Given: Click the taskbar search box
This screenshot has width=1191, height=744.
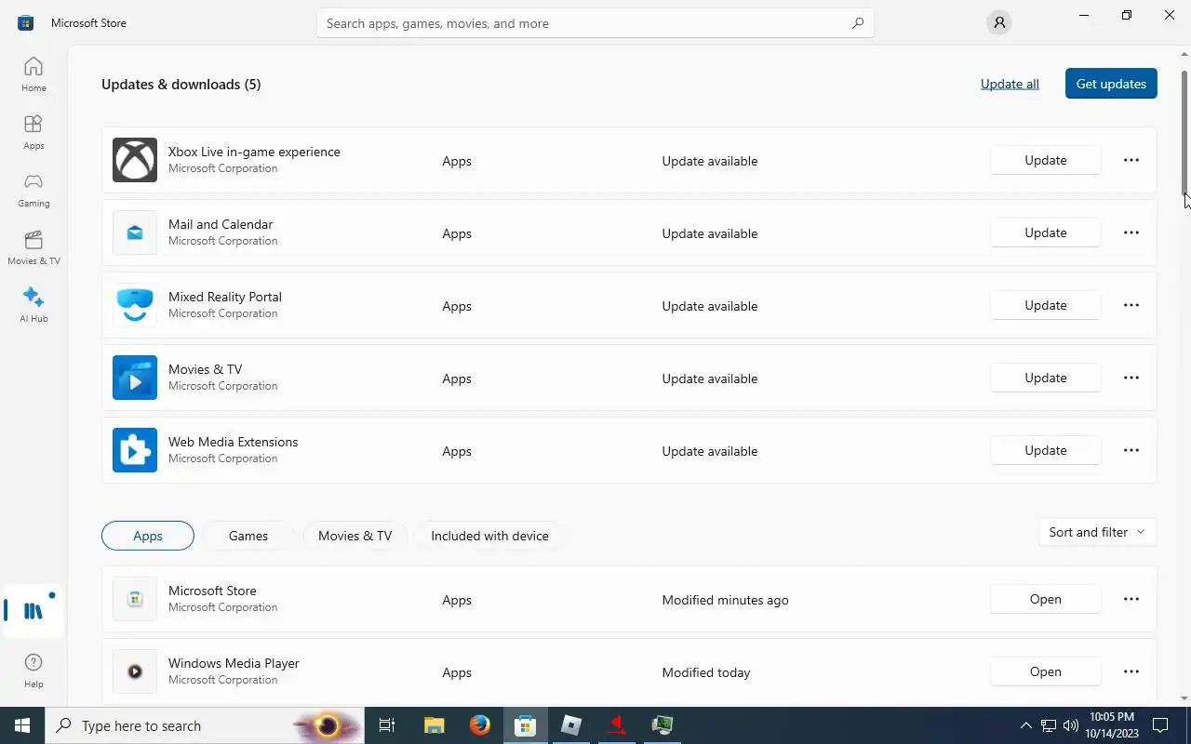Looking at the screenshot, I should click(205, 725).
